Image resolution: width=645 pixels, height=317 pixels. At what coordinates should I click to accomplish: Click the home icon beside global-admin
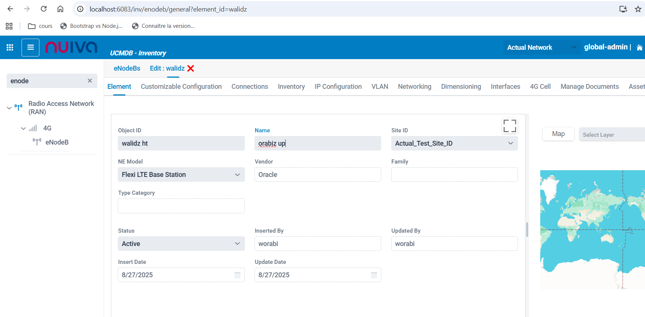639,48
